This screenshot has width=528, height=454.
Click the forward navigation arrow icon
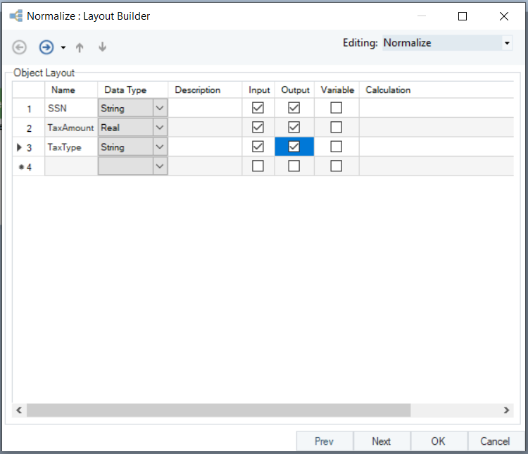(46, 47)
